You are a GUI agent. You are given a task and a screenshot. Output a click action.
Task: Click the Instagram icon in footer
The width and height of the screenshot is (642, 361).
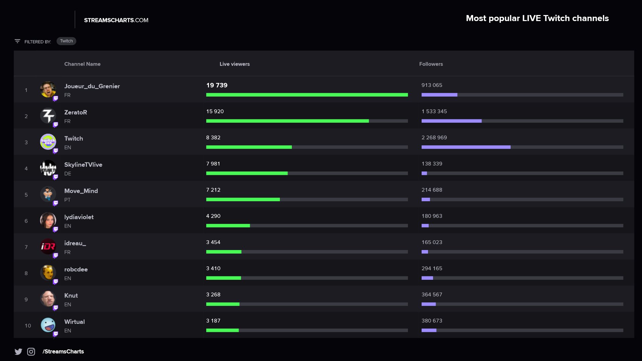tap(31, 352)
